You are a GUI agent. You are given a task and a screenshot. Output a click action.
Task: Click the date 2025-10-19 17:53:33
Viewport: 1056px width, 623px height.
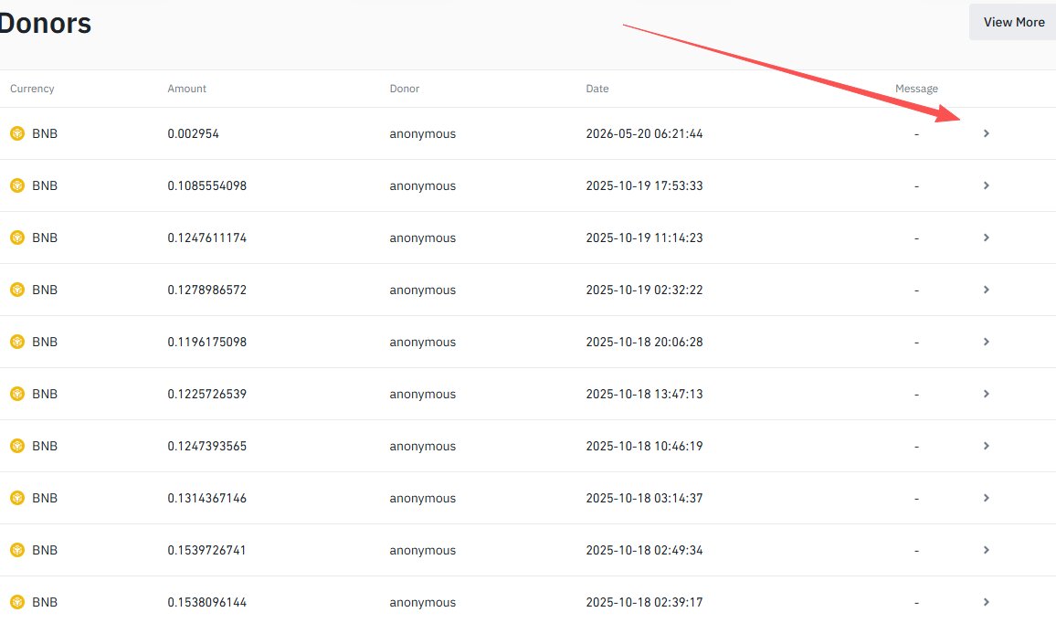click(x=645, y=185)
